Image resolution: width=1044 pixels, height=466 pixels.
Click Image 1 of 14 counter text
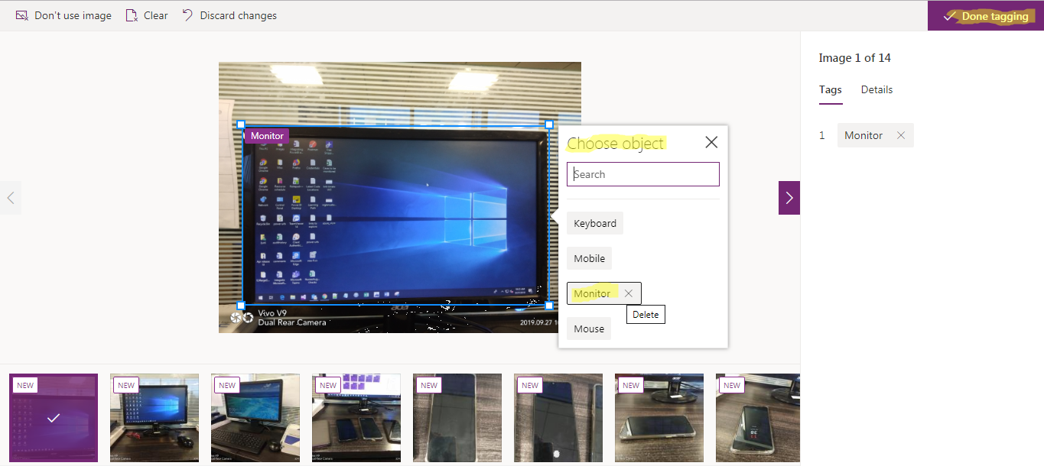tap(854, 58)
